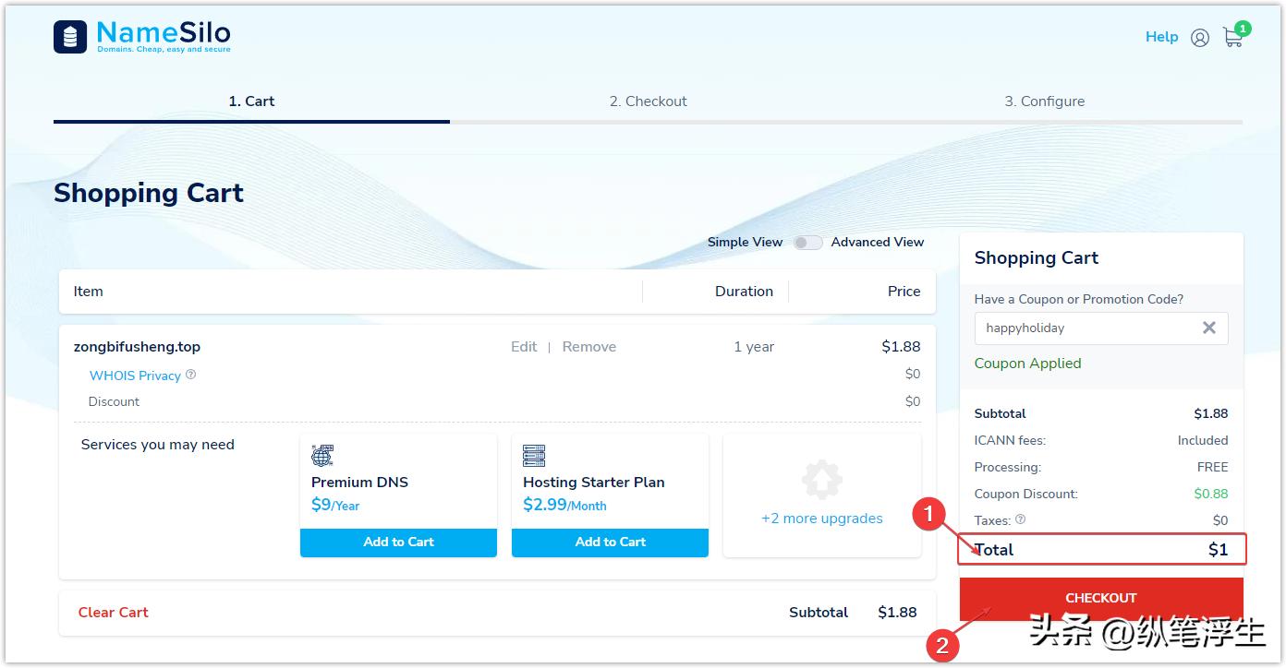The image size is (1286, 668).
Task: Click the $9/Year Premium DNS price
Action: pos(335,505)
